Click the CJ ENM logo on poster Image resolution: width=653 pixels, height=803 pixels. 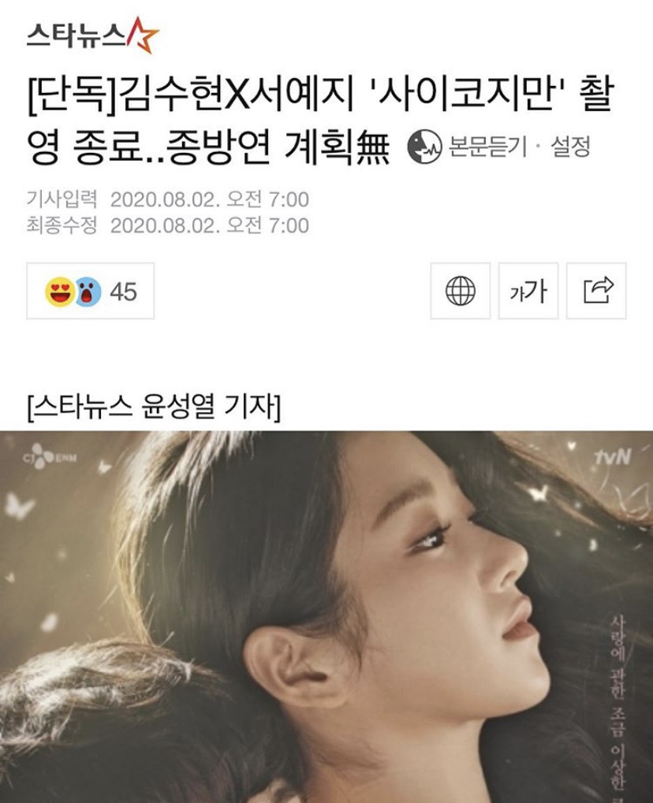[x=49, y=457]
